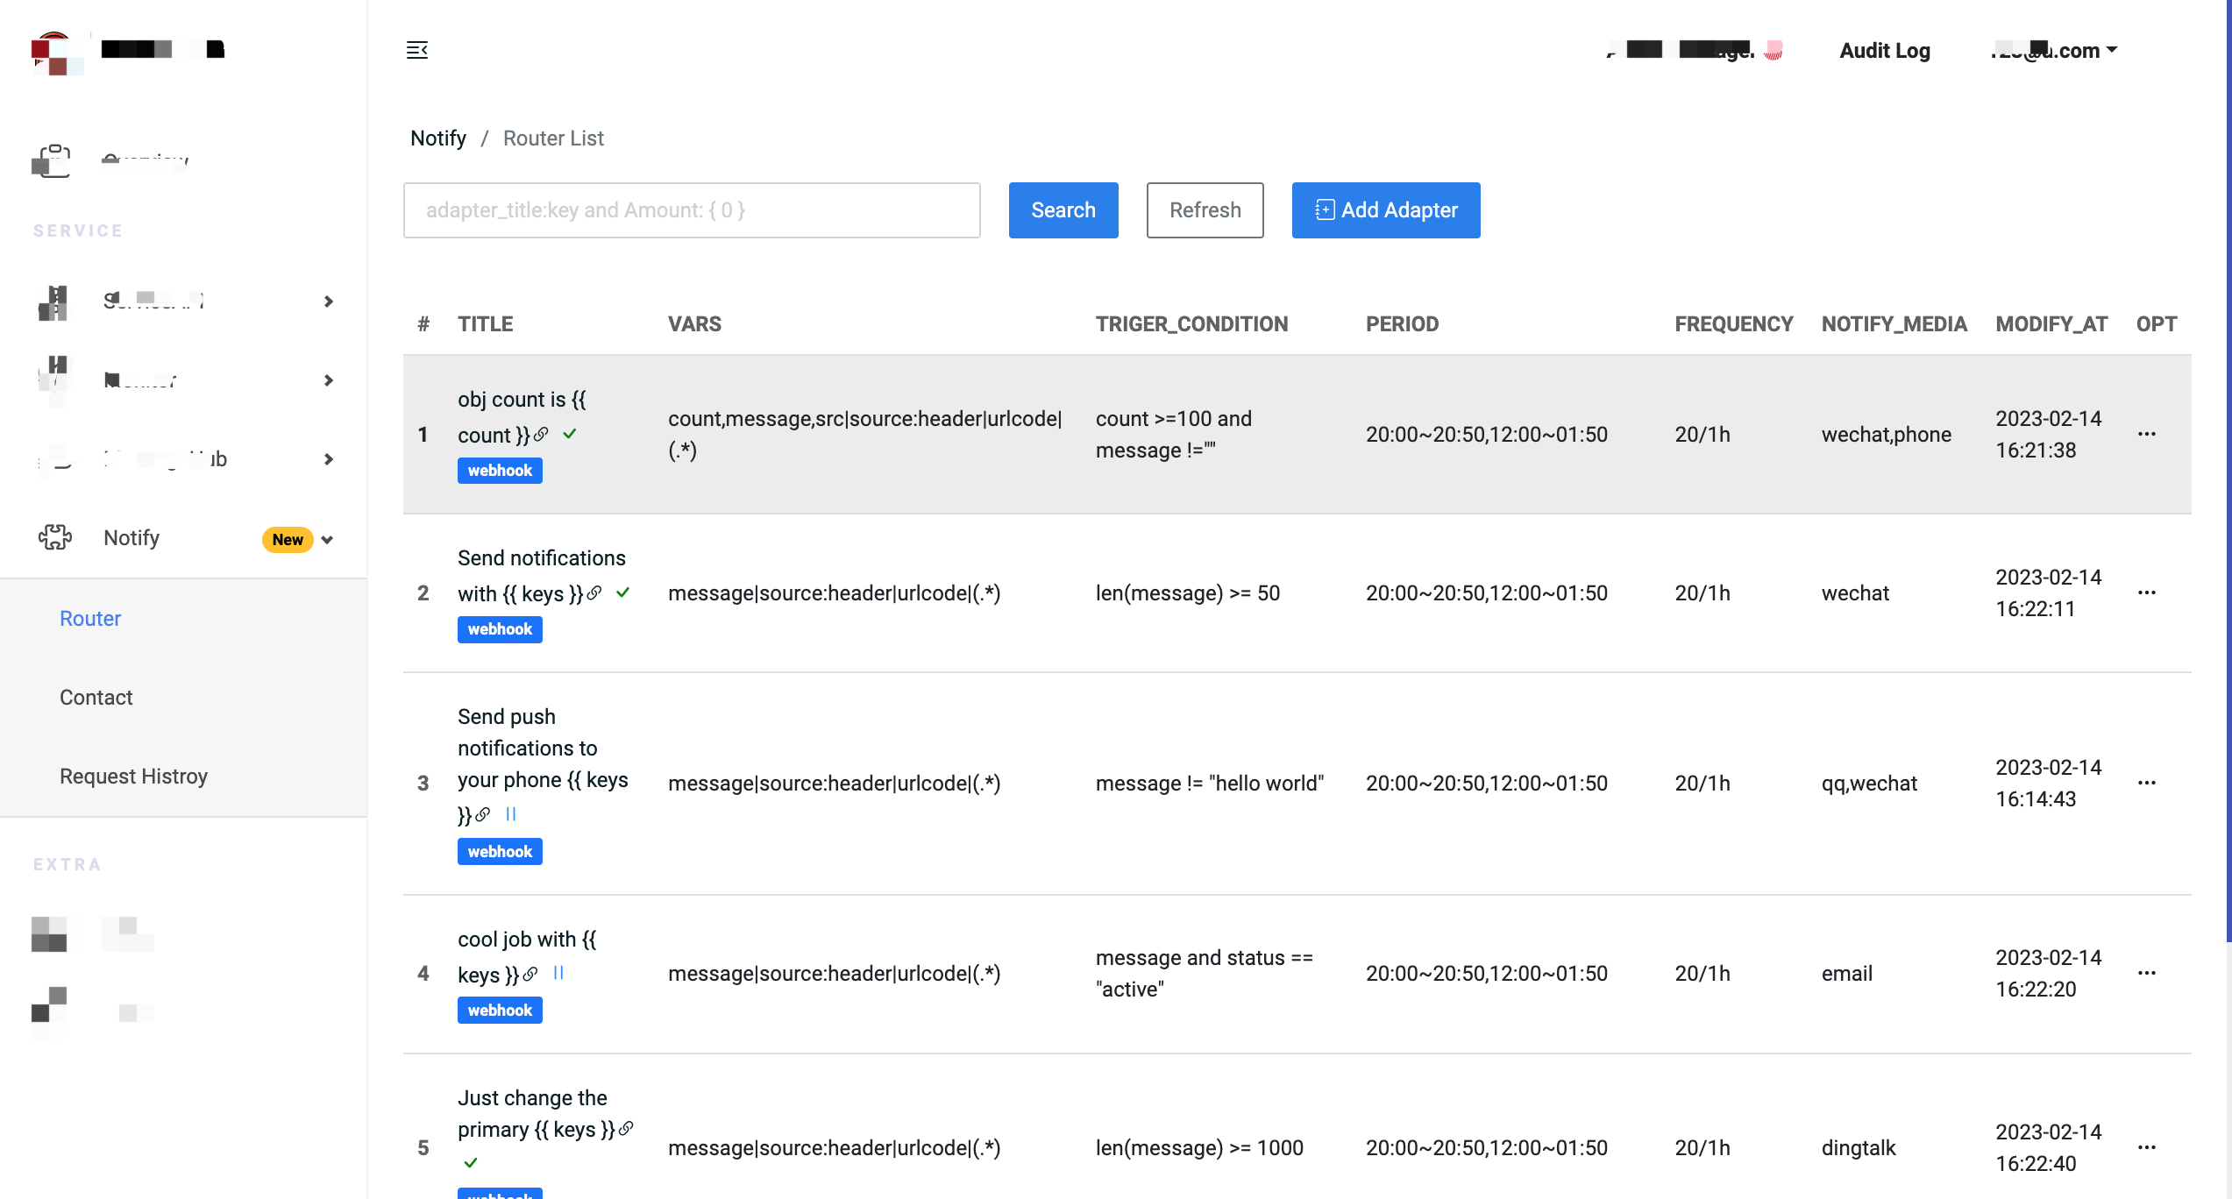
Task: Click the Add Adapter button
Action: [x=1386, y=210]
